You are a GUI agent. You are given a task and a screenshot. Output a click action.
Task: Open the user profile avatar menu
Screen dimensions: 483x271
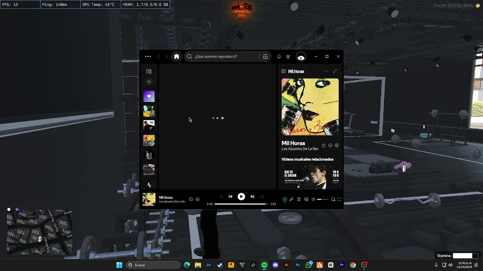[301, 56]
